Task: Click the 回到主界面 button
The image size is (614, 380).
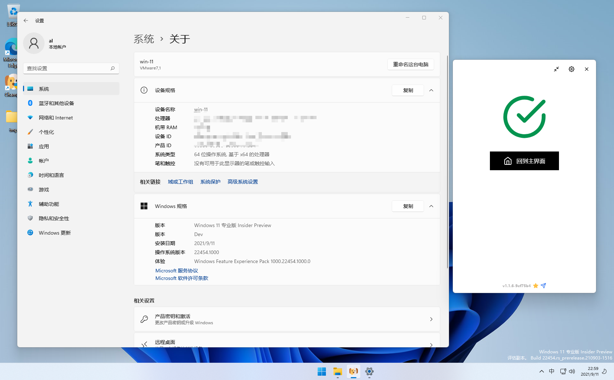Action: pyautogui.click(x=524, y=161)
